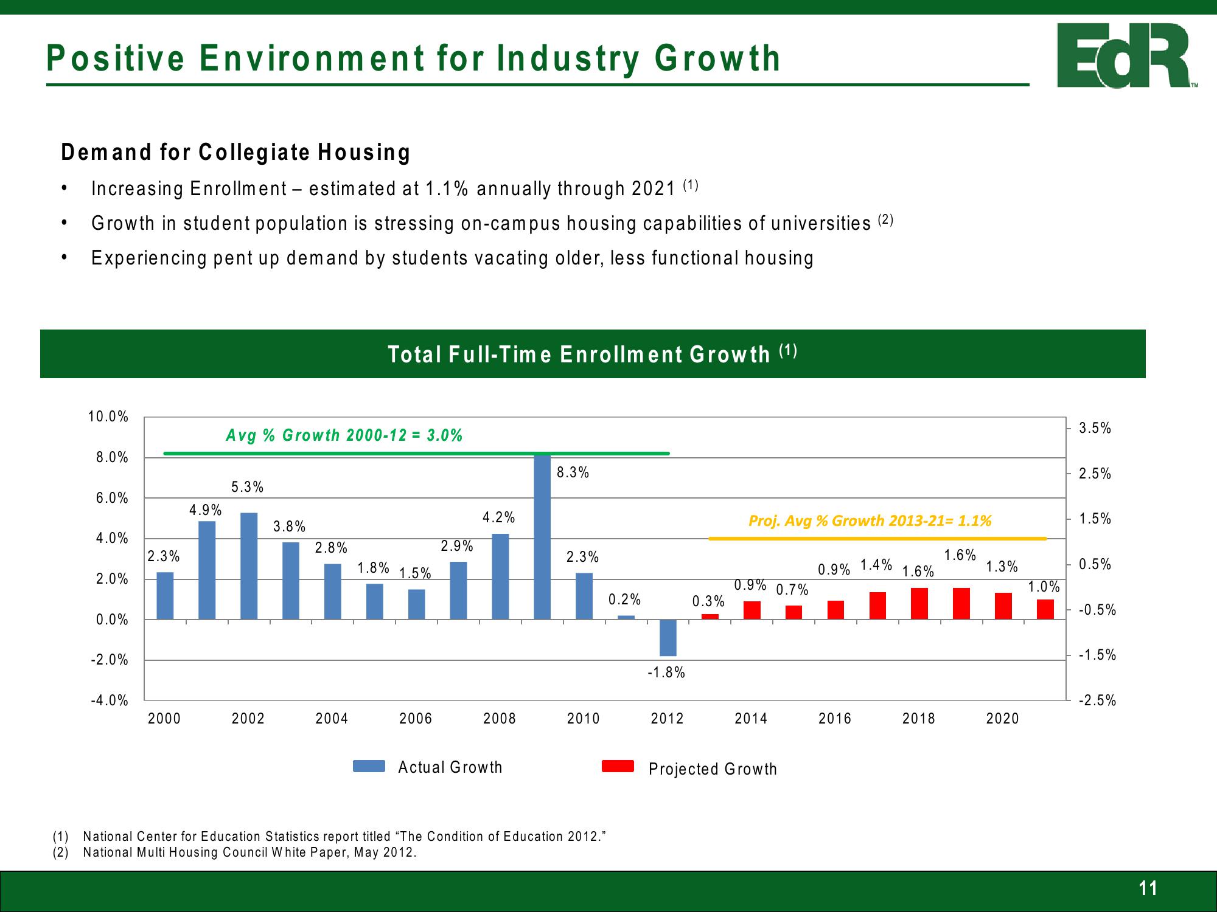Click the tallest blue bar for 2009

(542, 536)
